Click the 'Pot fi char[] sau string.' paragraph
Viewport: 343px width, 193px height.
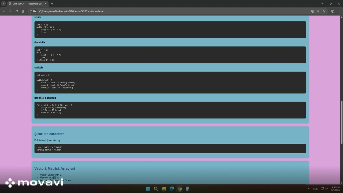(48, 140)
